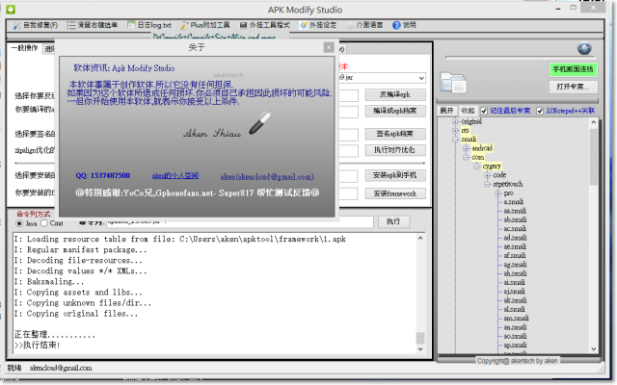Switch to 外挂工具模式 in the toolbar
This screenshot has width=617, height=385.
coord(264,25)
